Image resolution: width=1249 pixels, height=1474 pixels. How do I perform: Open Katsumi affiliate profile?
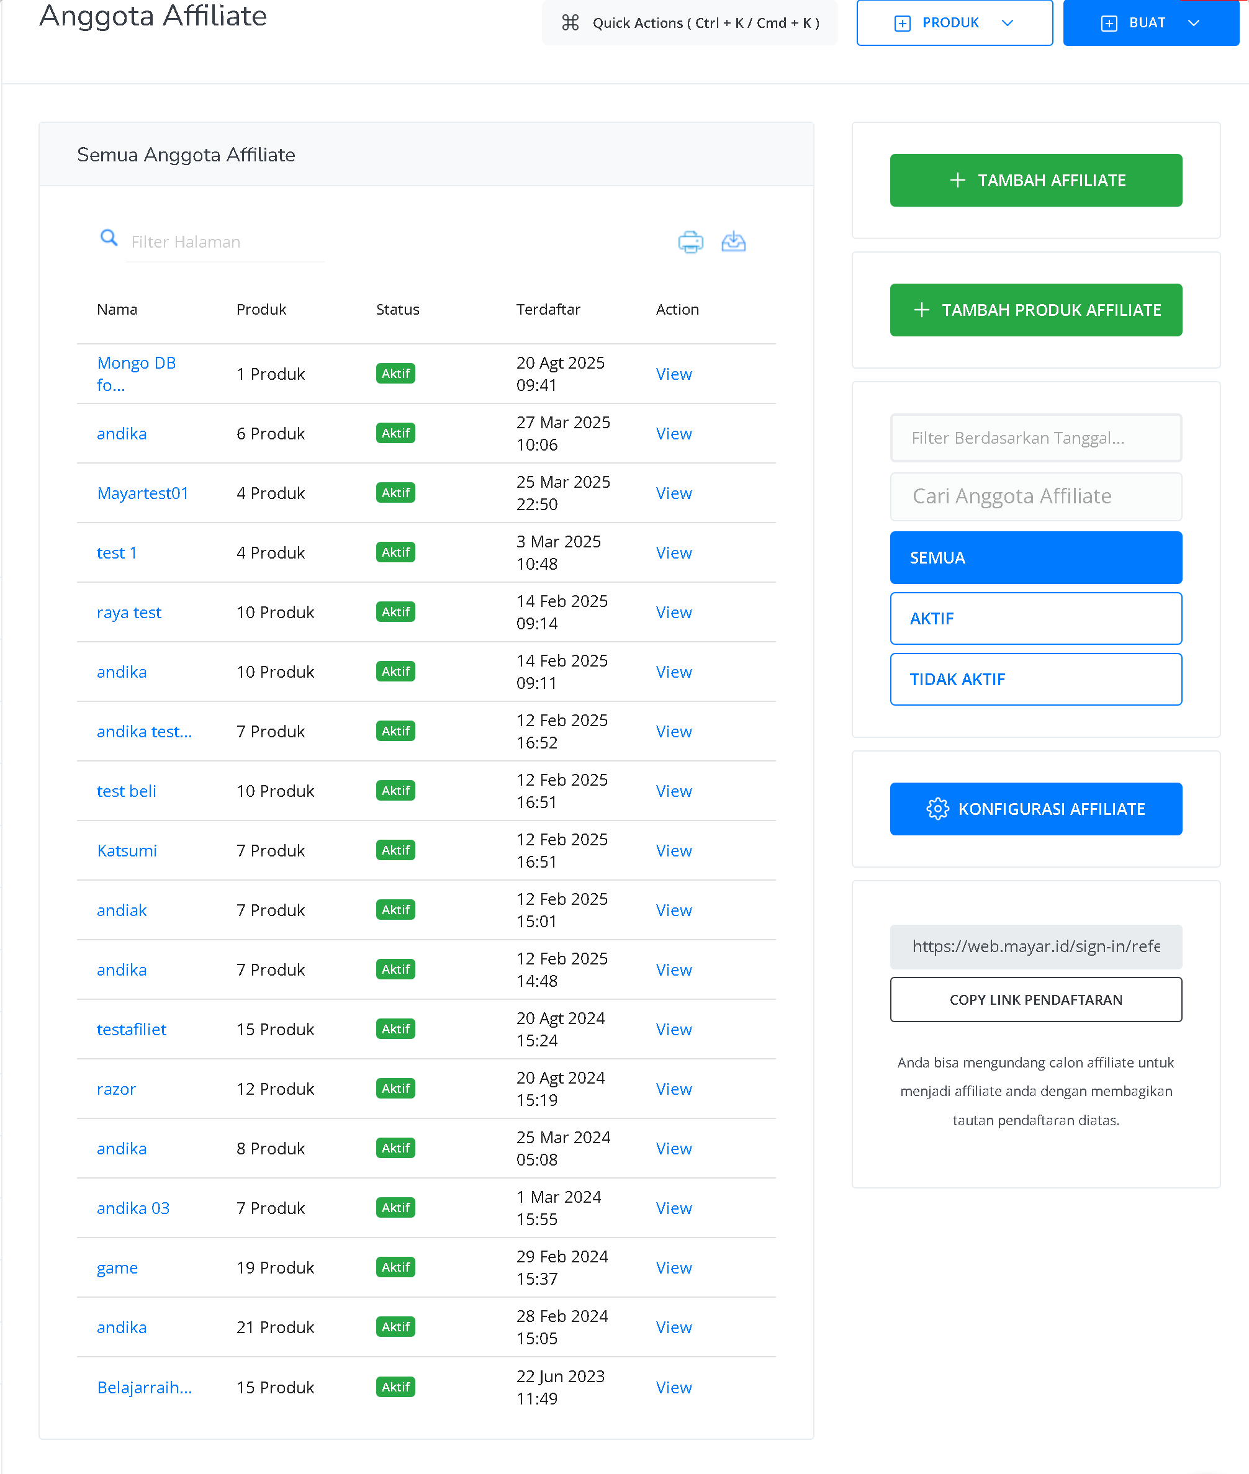[127, 850]
